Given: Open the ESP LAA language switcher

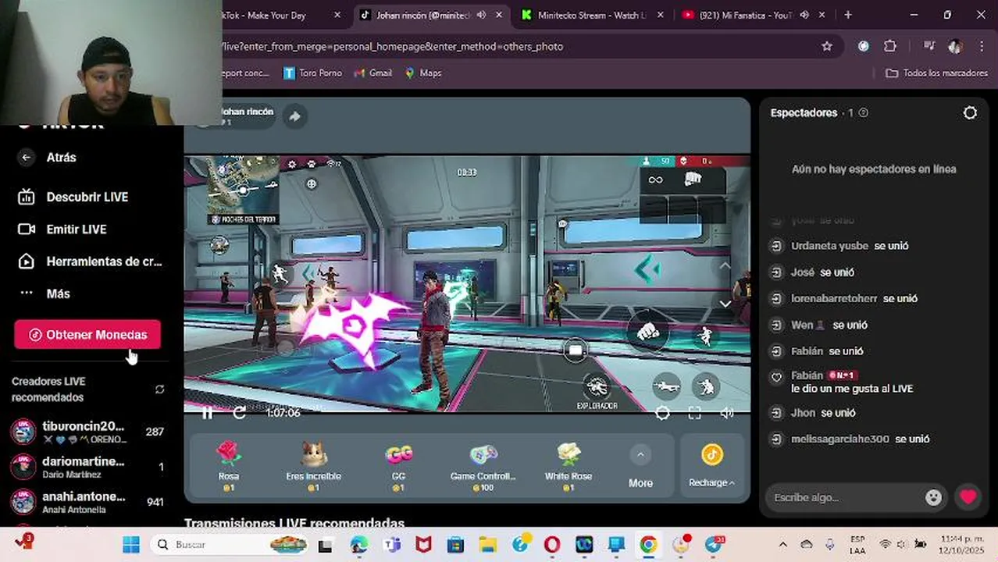Looking at the screenshot, I should [857, 545].
